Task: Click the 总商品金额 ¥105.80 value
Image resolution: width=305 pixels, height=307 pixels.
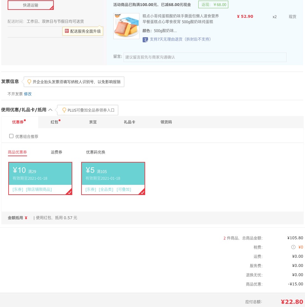Action: tap(295, 238)
